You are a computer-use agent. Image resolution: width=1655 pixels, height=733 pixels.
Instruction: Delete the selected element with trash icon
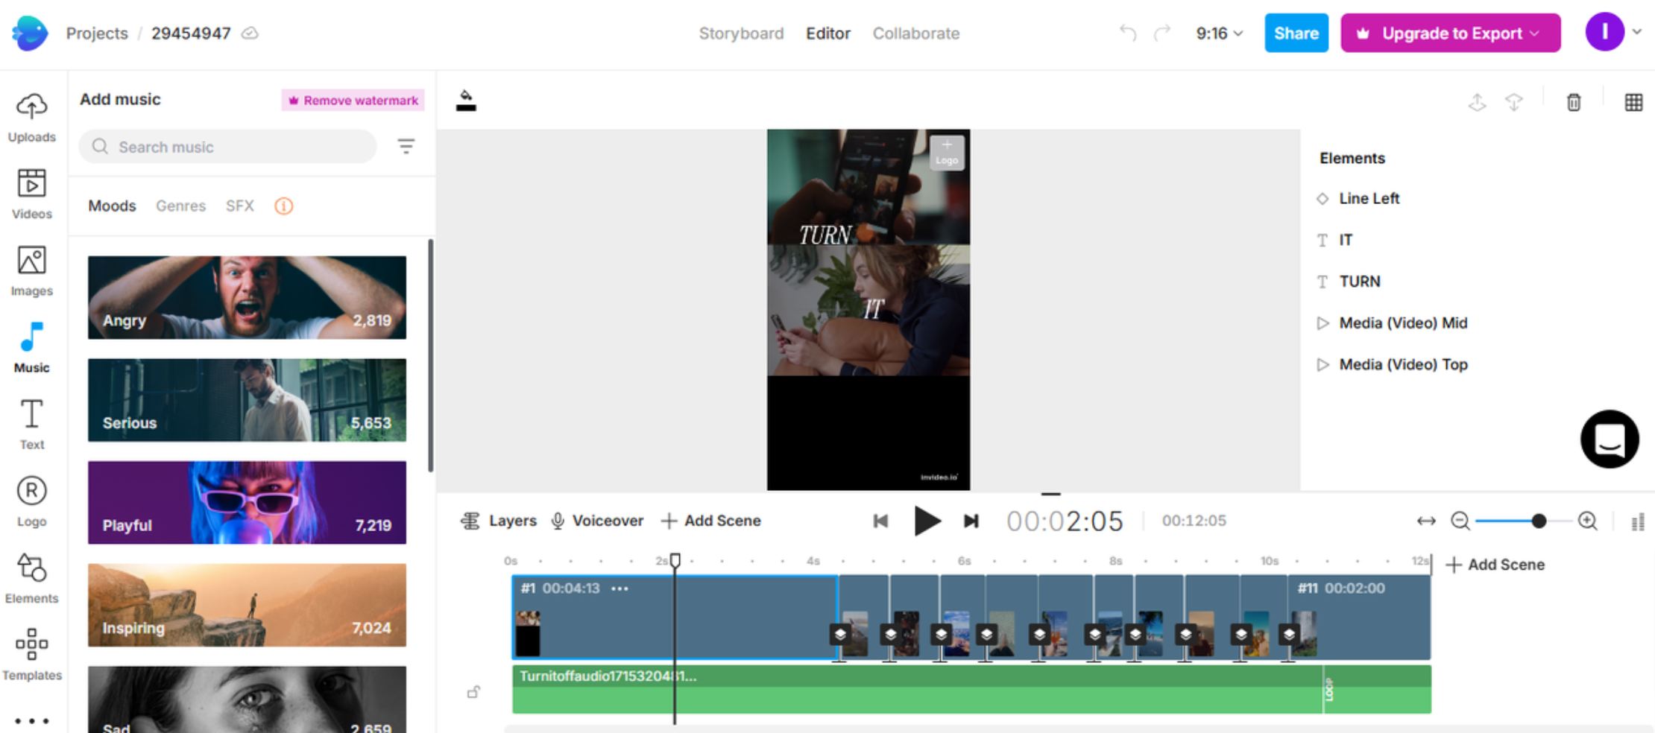[x=1573, y=103]
